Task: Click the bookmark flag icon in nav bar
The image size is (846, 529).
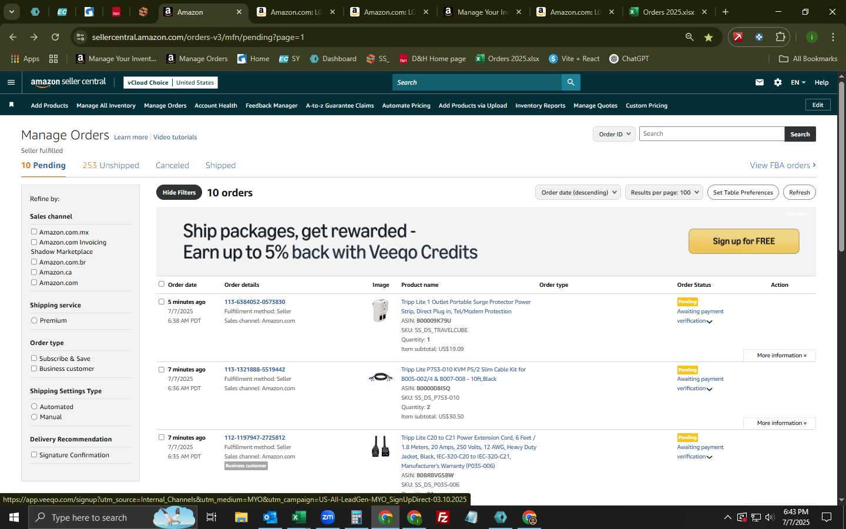Action: 11,105
